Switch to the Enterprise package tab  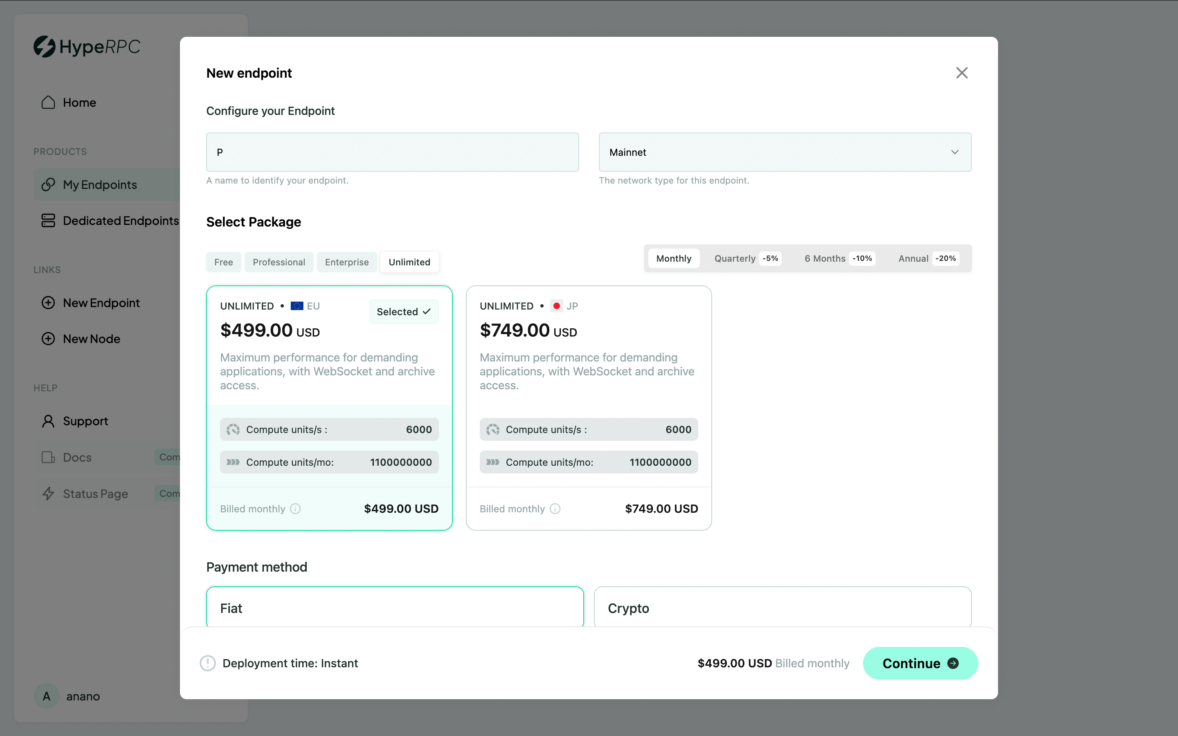[x=346, y=263]
